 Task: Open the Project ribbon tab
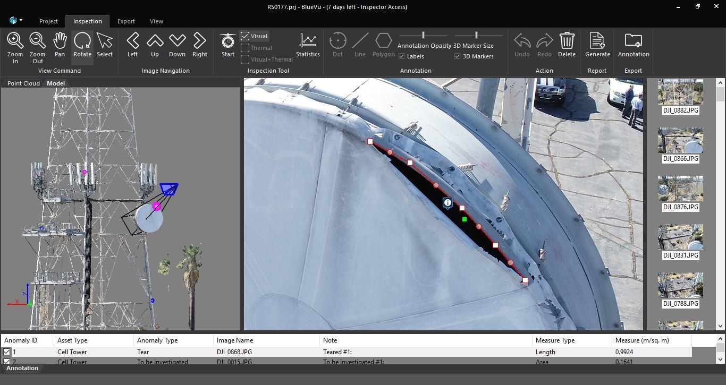pyautogui.click(x=48, y=21)
